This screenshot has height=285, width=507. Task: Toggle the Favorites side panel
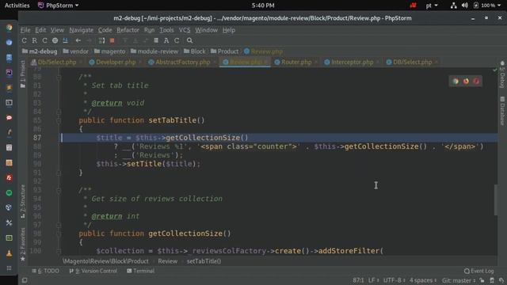pyautogui.click(x=23, y=245)
